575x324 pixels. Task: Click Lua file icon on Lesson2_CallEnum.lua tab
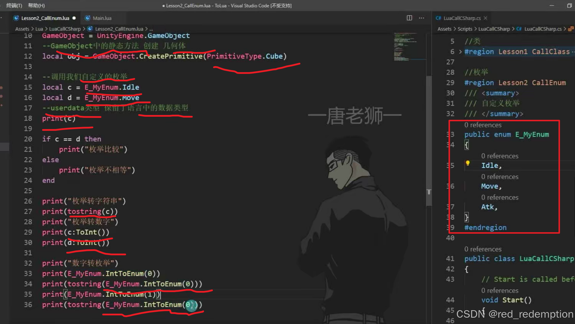point(16,18)
